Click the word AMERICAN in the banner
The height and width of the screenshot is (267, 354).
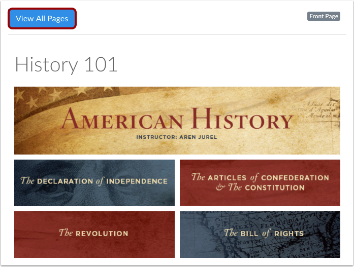pyautogui.click(x=122, y=119)
